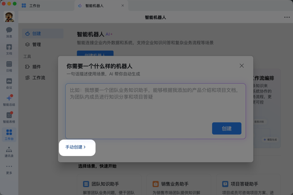Click the user avatar at top left
293x195 pixels.
[9, 17]
